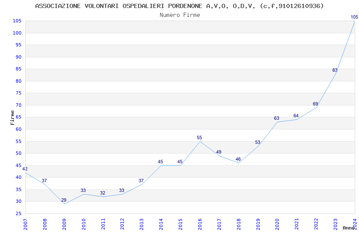
Task: Click the 46 data label for 2018
Action: click(x=238, y=159)
